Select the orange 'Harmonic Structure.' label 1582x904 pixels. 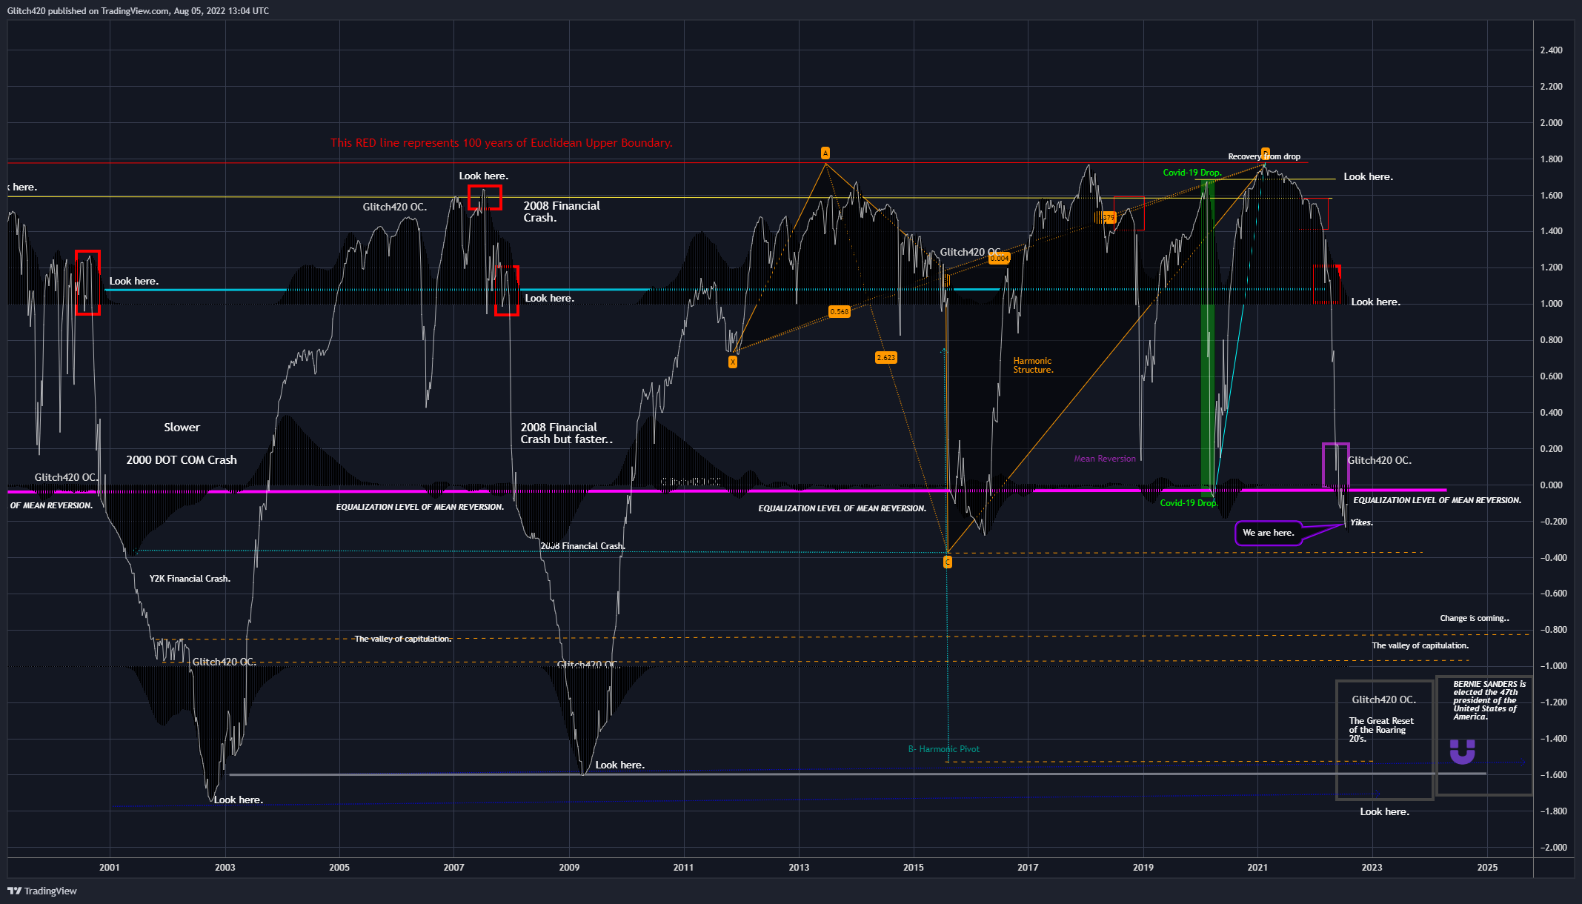(x=1033, y=365)
